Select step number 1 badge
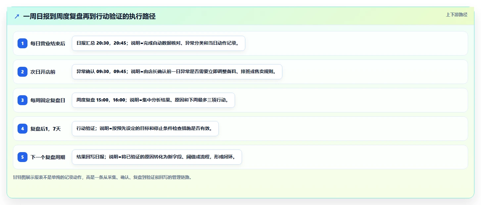The width and height of the screenshot is (481, 205). 23,43
